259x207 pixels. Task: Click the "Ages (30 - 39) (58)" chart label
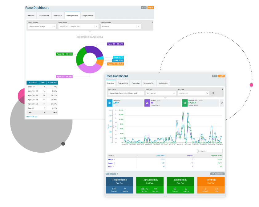pyautogui.click(x=64, y=76)
